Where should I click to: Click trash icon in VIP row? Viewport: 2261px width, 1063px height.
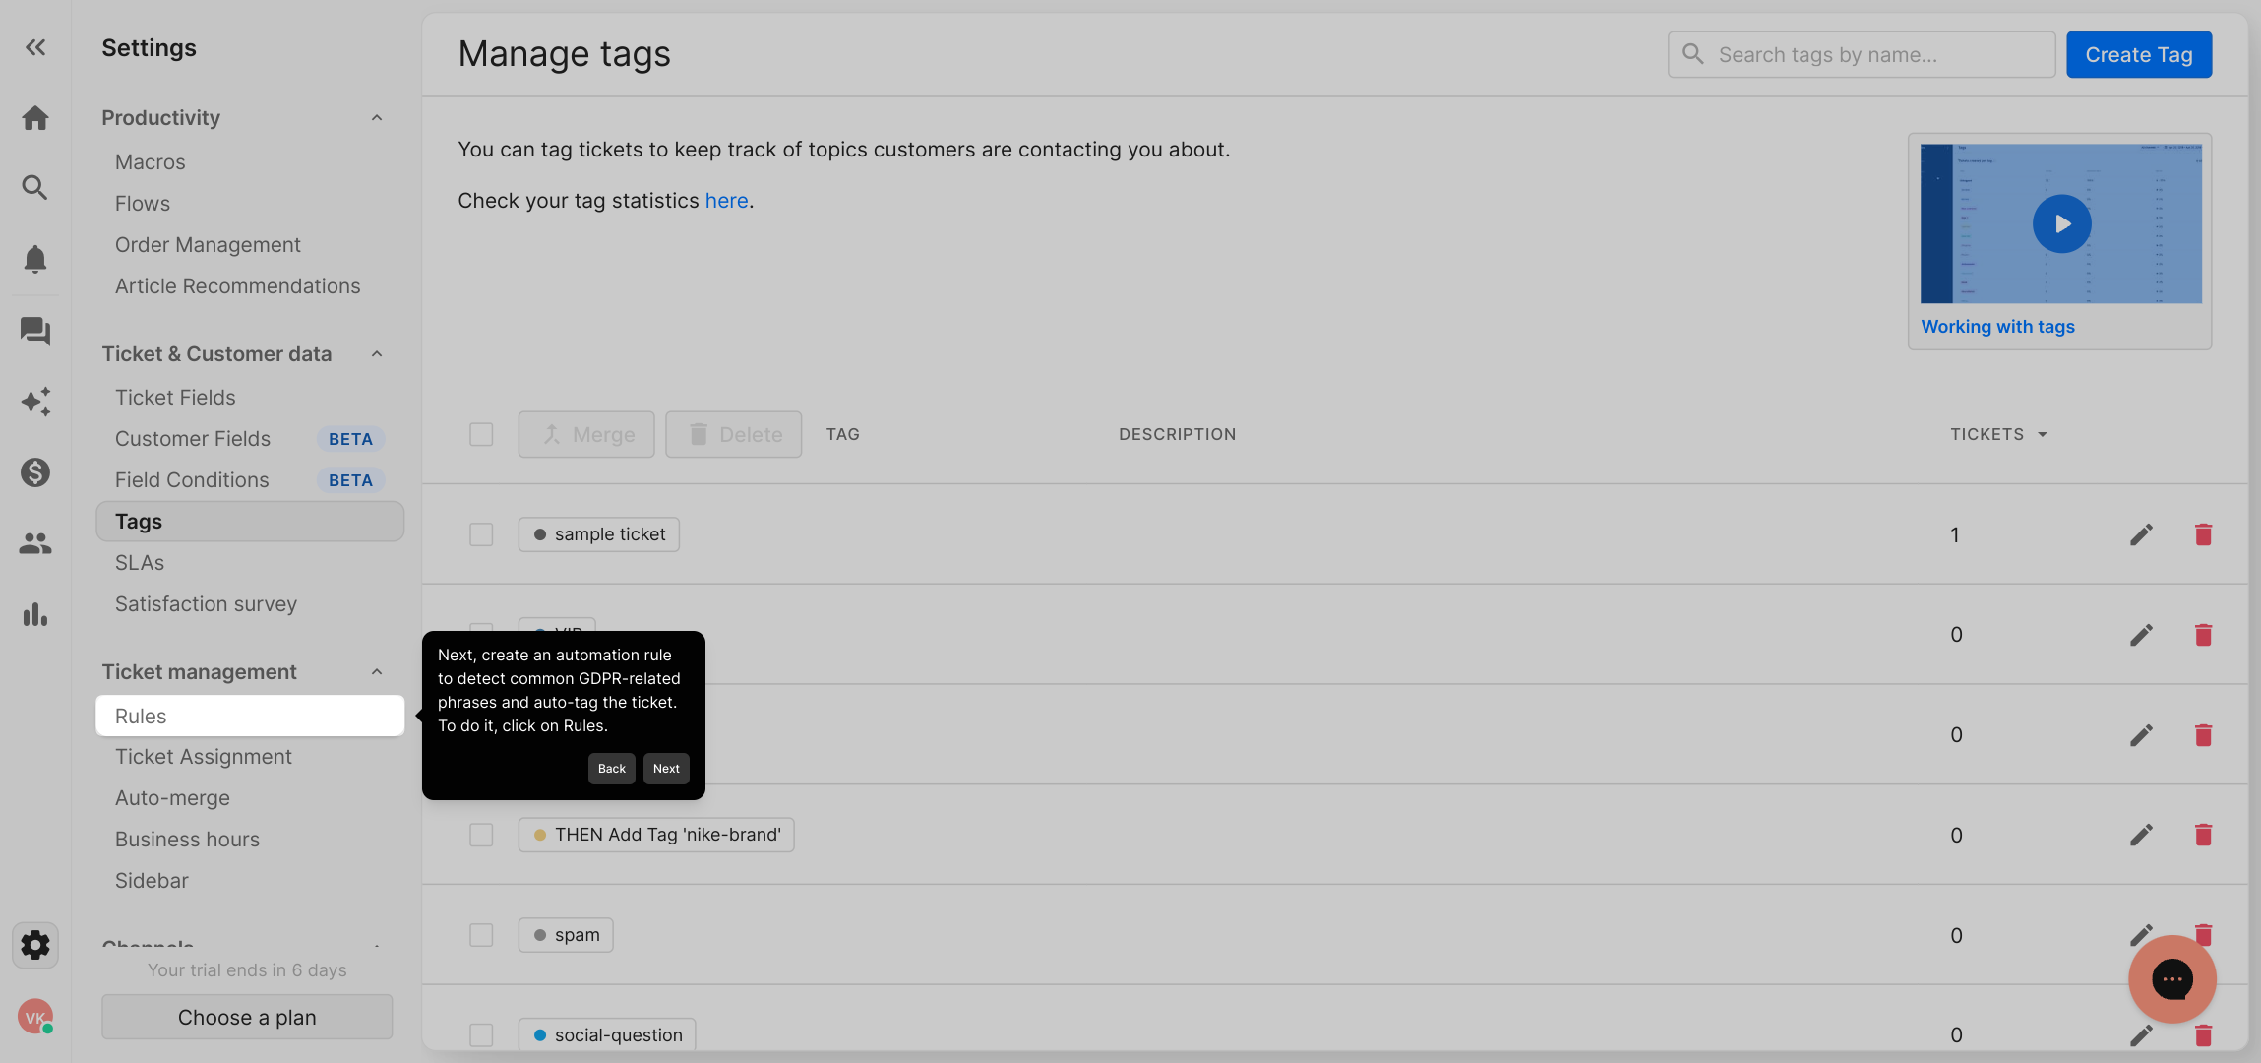(x=2203, y=635)
